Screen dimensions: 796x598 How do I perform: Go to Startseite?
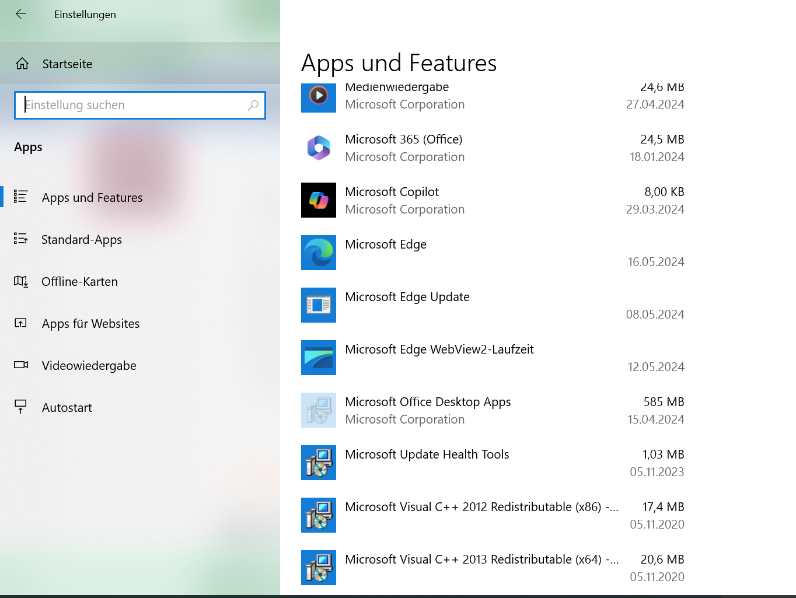tap(67, 64)
